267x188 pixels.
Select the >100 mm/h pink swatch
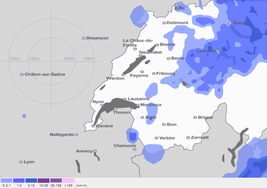68,180
